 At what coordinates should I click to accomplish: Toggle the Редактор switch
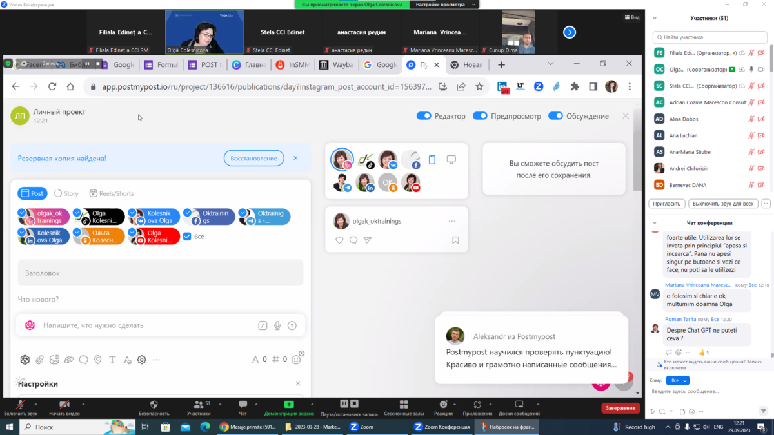click(424, 116)
